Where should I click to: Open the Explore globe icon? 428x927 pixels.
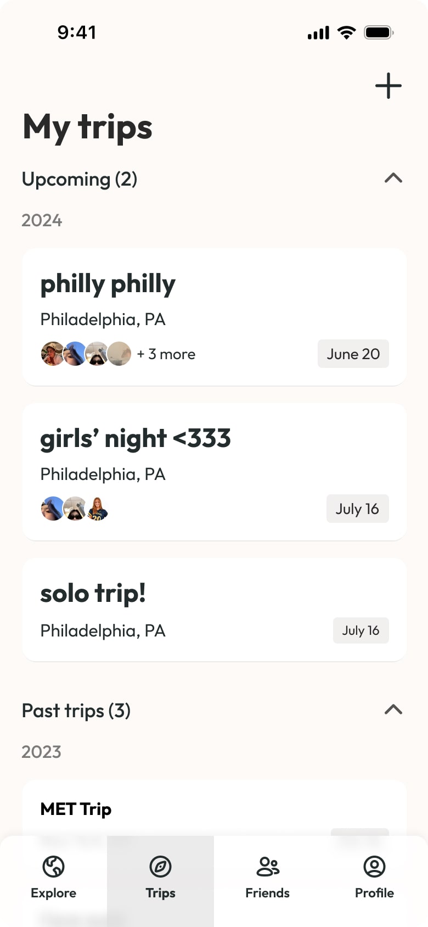tap(53, 867)
